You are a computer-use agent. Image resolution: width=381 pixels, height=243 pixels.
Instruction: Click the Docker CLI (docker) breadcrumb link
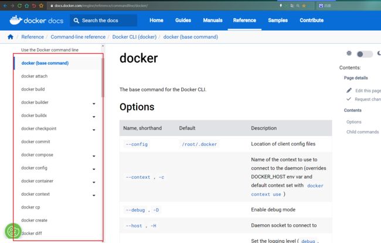click(134, 37)
